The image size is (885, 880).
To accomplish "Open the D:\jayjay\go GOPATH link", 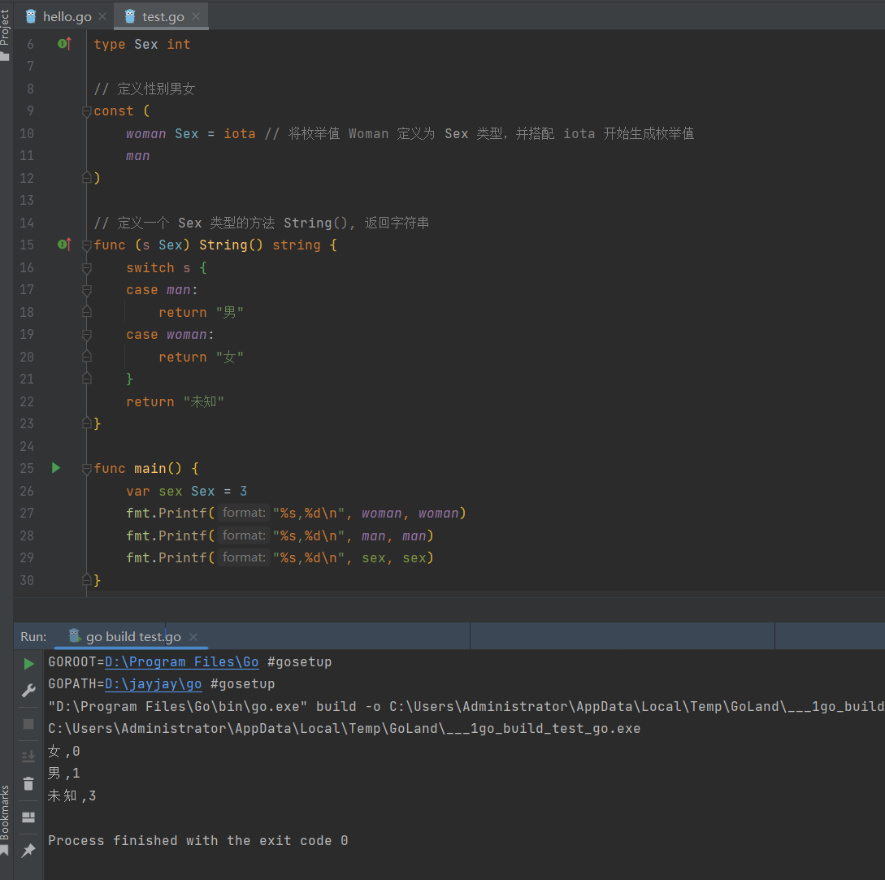I will pos(153,684).
